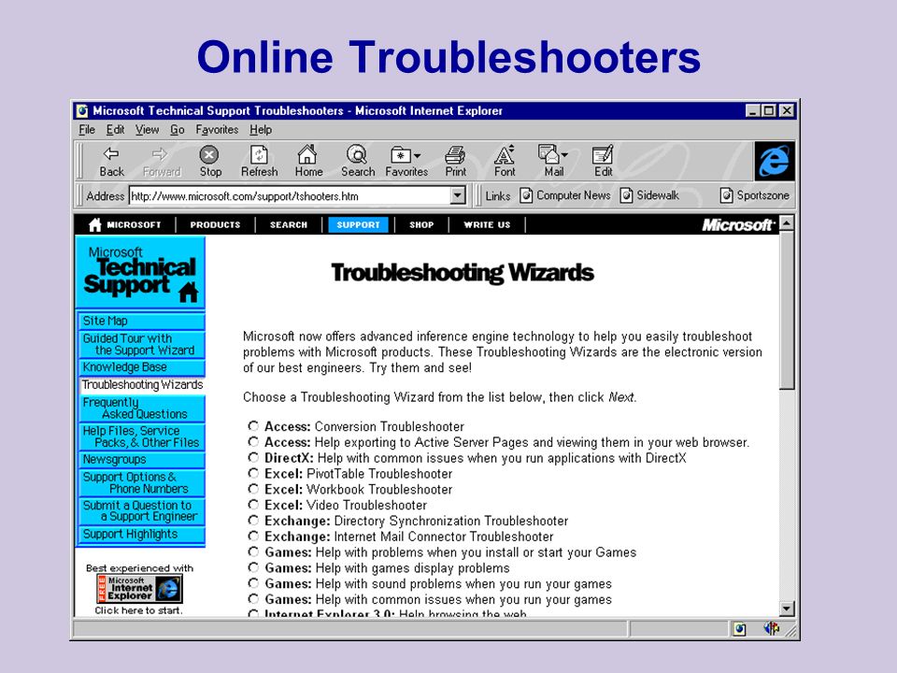Viewport: 897px width, 673px height.
Task: Click the Internet Explorer logo throbber
Action: (775, 161)
